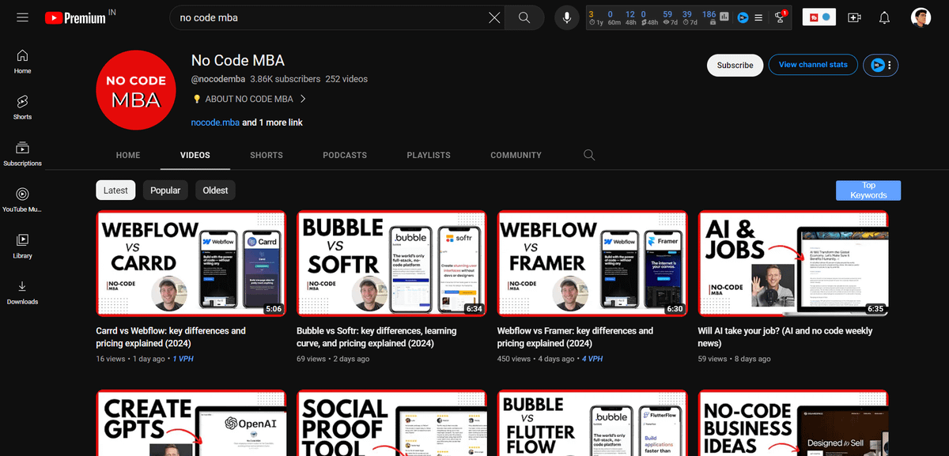Click the Subscribe button
This screenshot has width=949, height=456.
tap(735, 66)
